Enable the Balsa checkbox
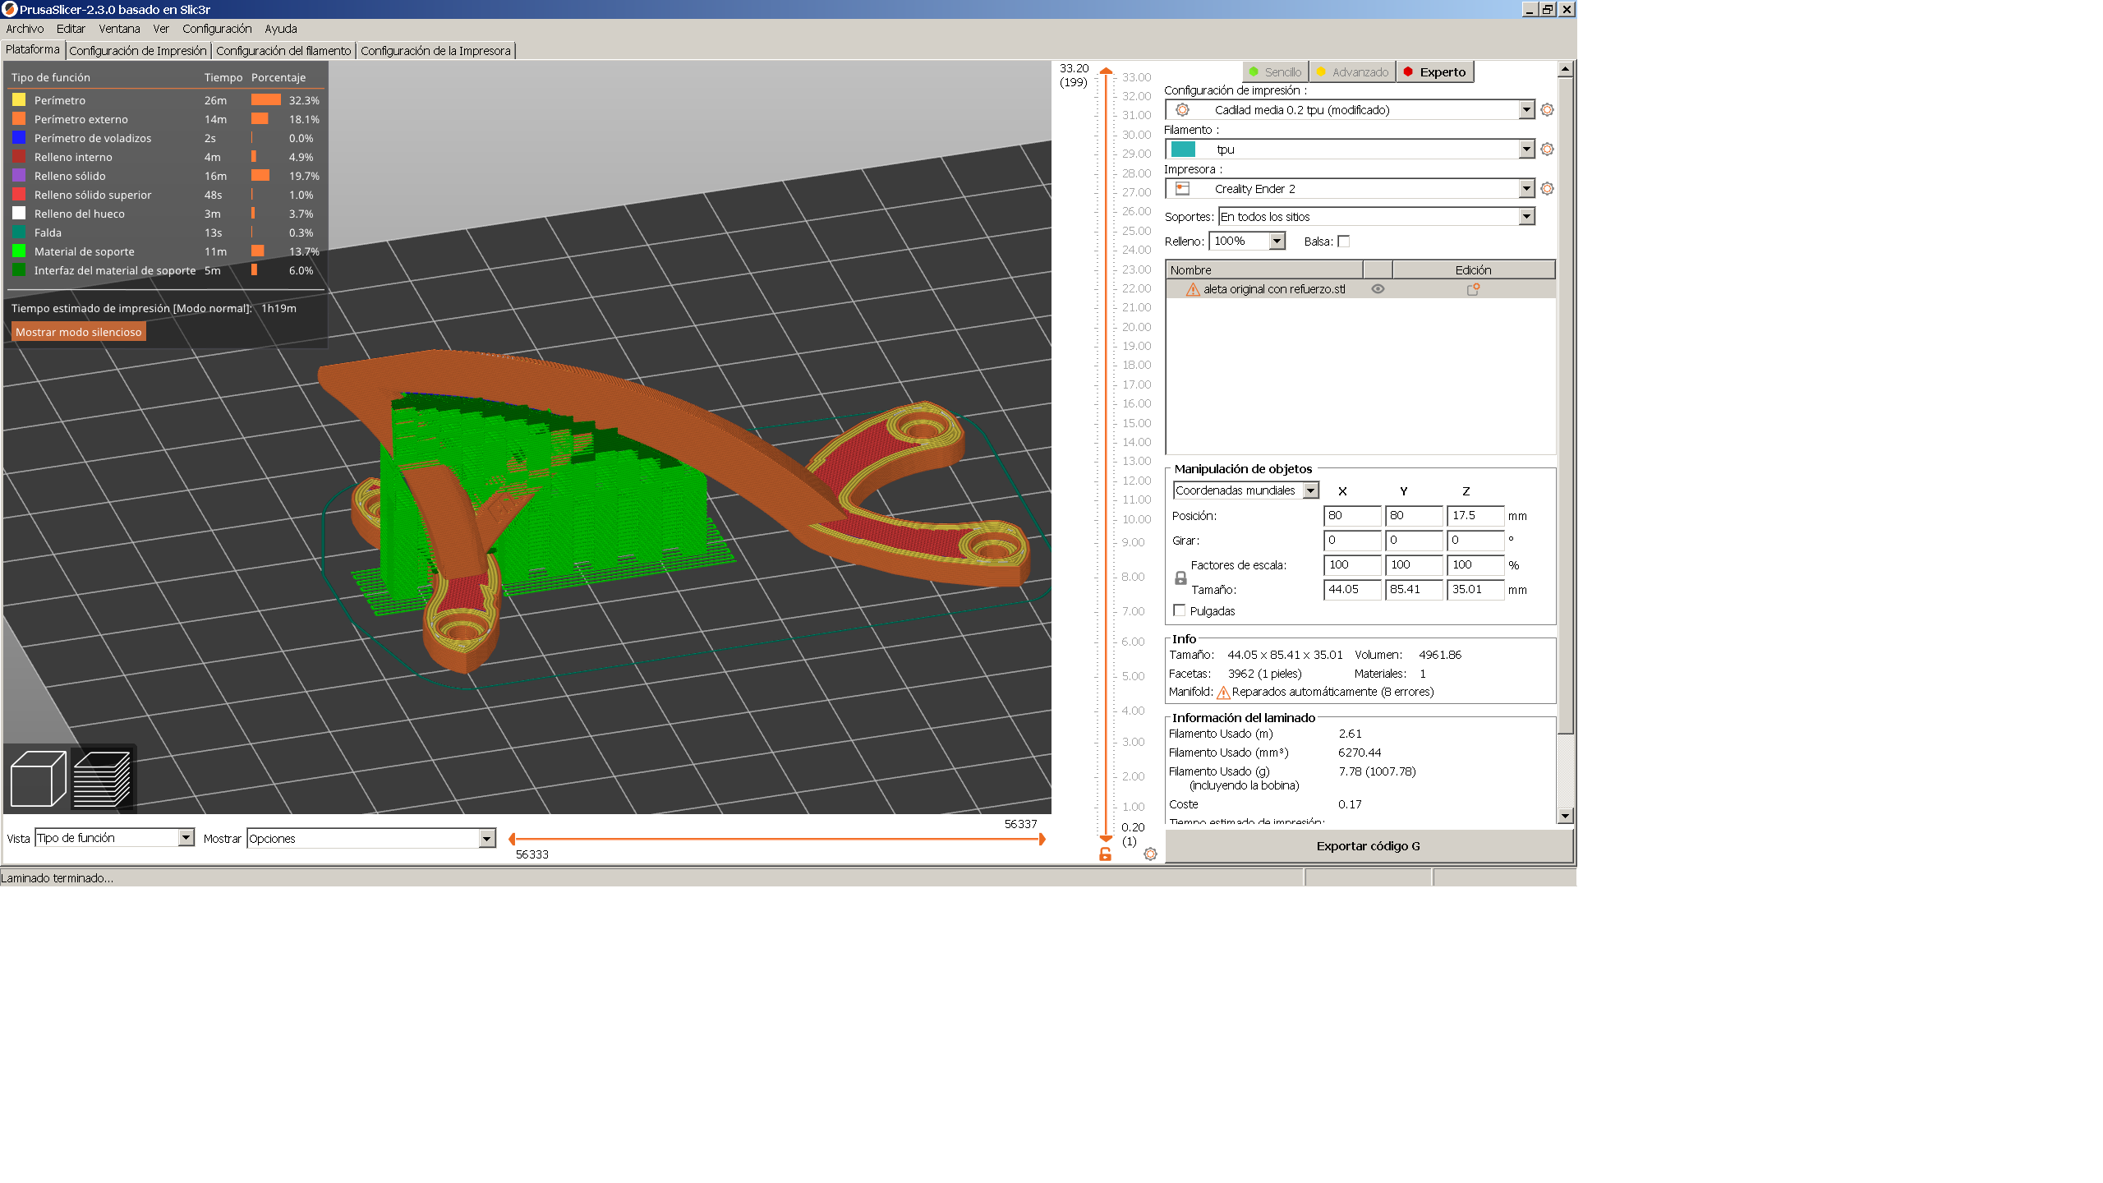The height and width of the screenshot is (1183, 2103). [x=1344, y=241]
